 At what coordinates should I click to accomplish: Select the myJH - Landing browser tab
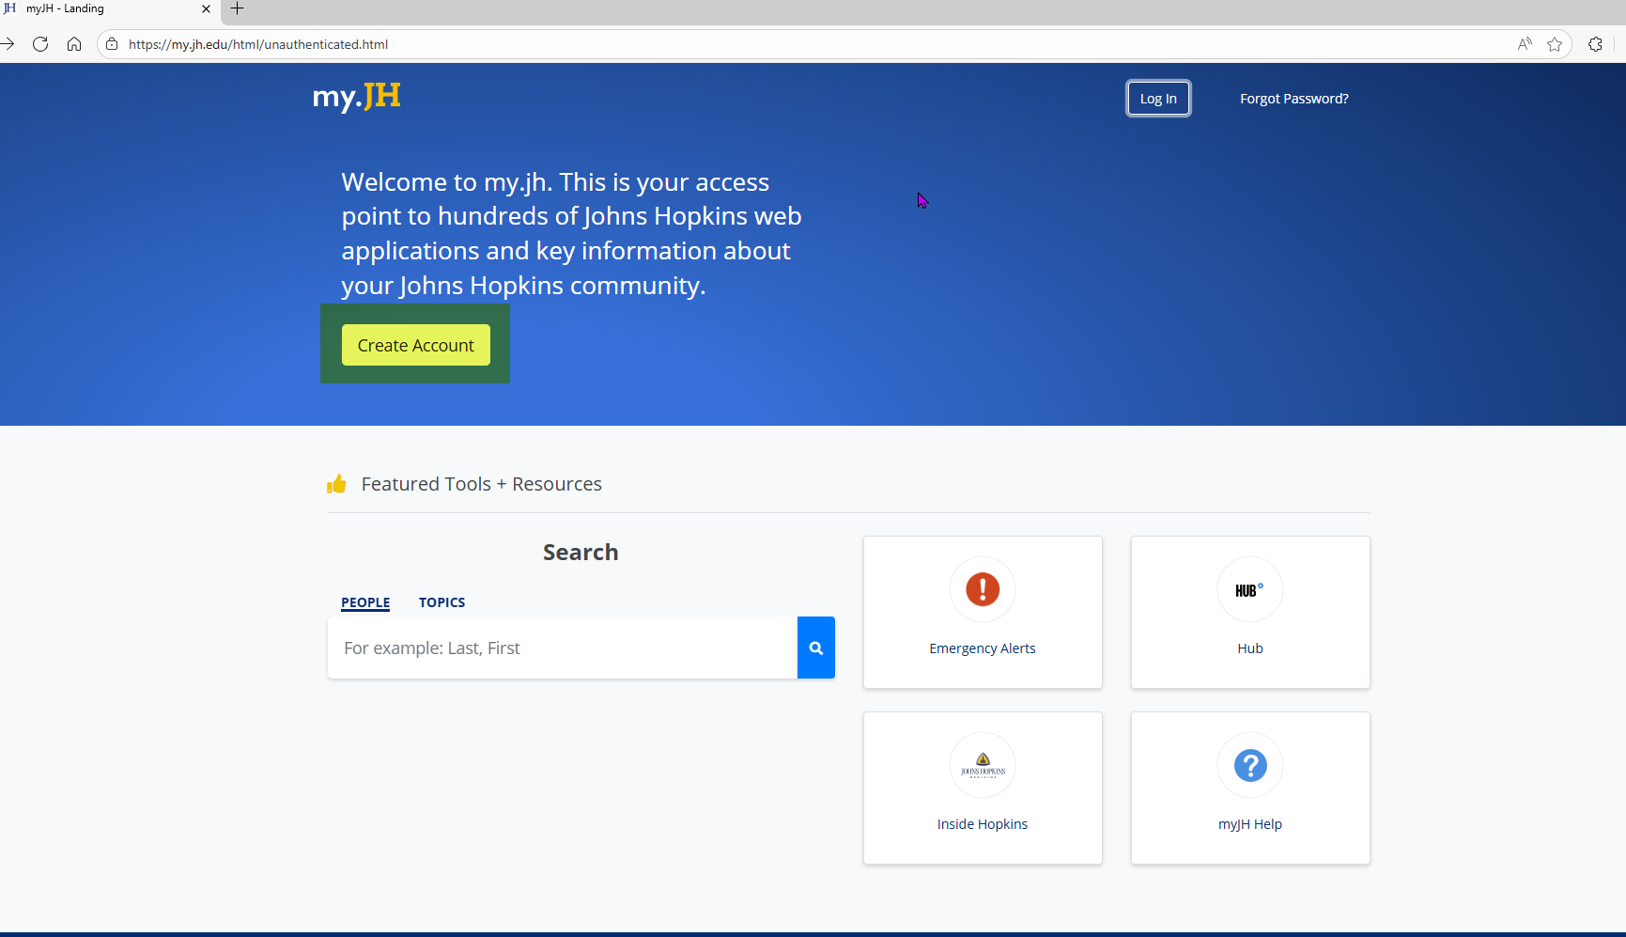pyautogui.click(x=108, y=8)
